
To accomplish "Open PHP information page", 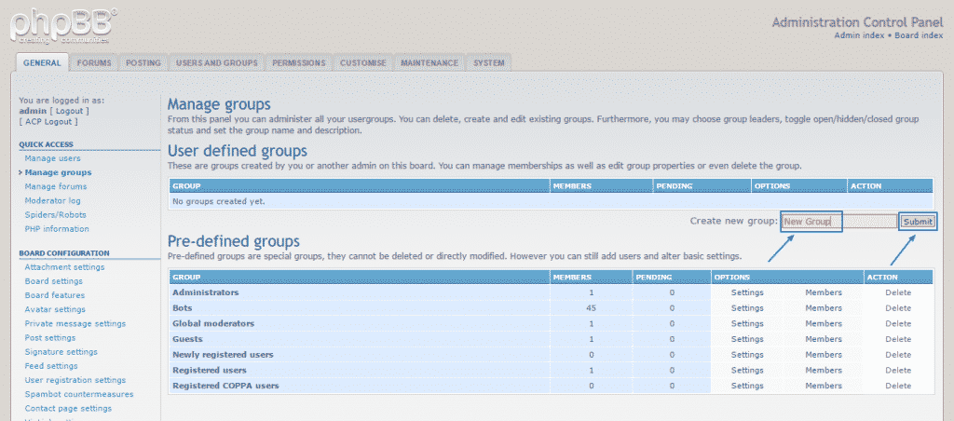I will (57, 229).
